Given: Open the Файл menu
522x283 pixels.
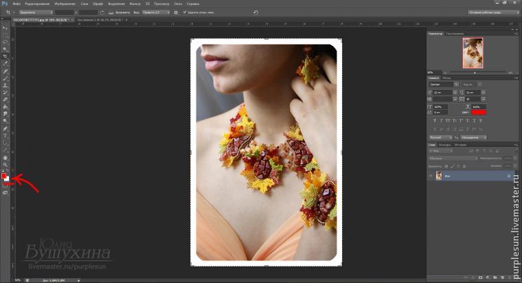Looking at the screenshot, I should [x=16, y=3].
